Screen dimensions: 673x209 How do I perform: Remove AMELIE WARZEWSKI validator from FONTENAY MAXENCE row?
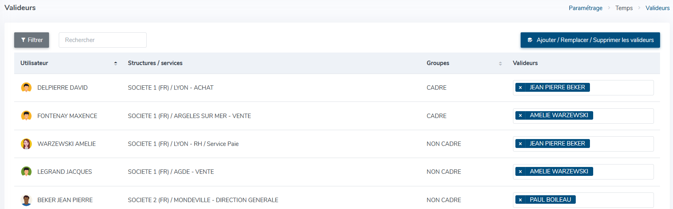520,116
